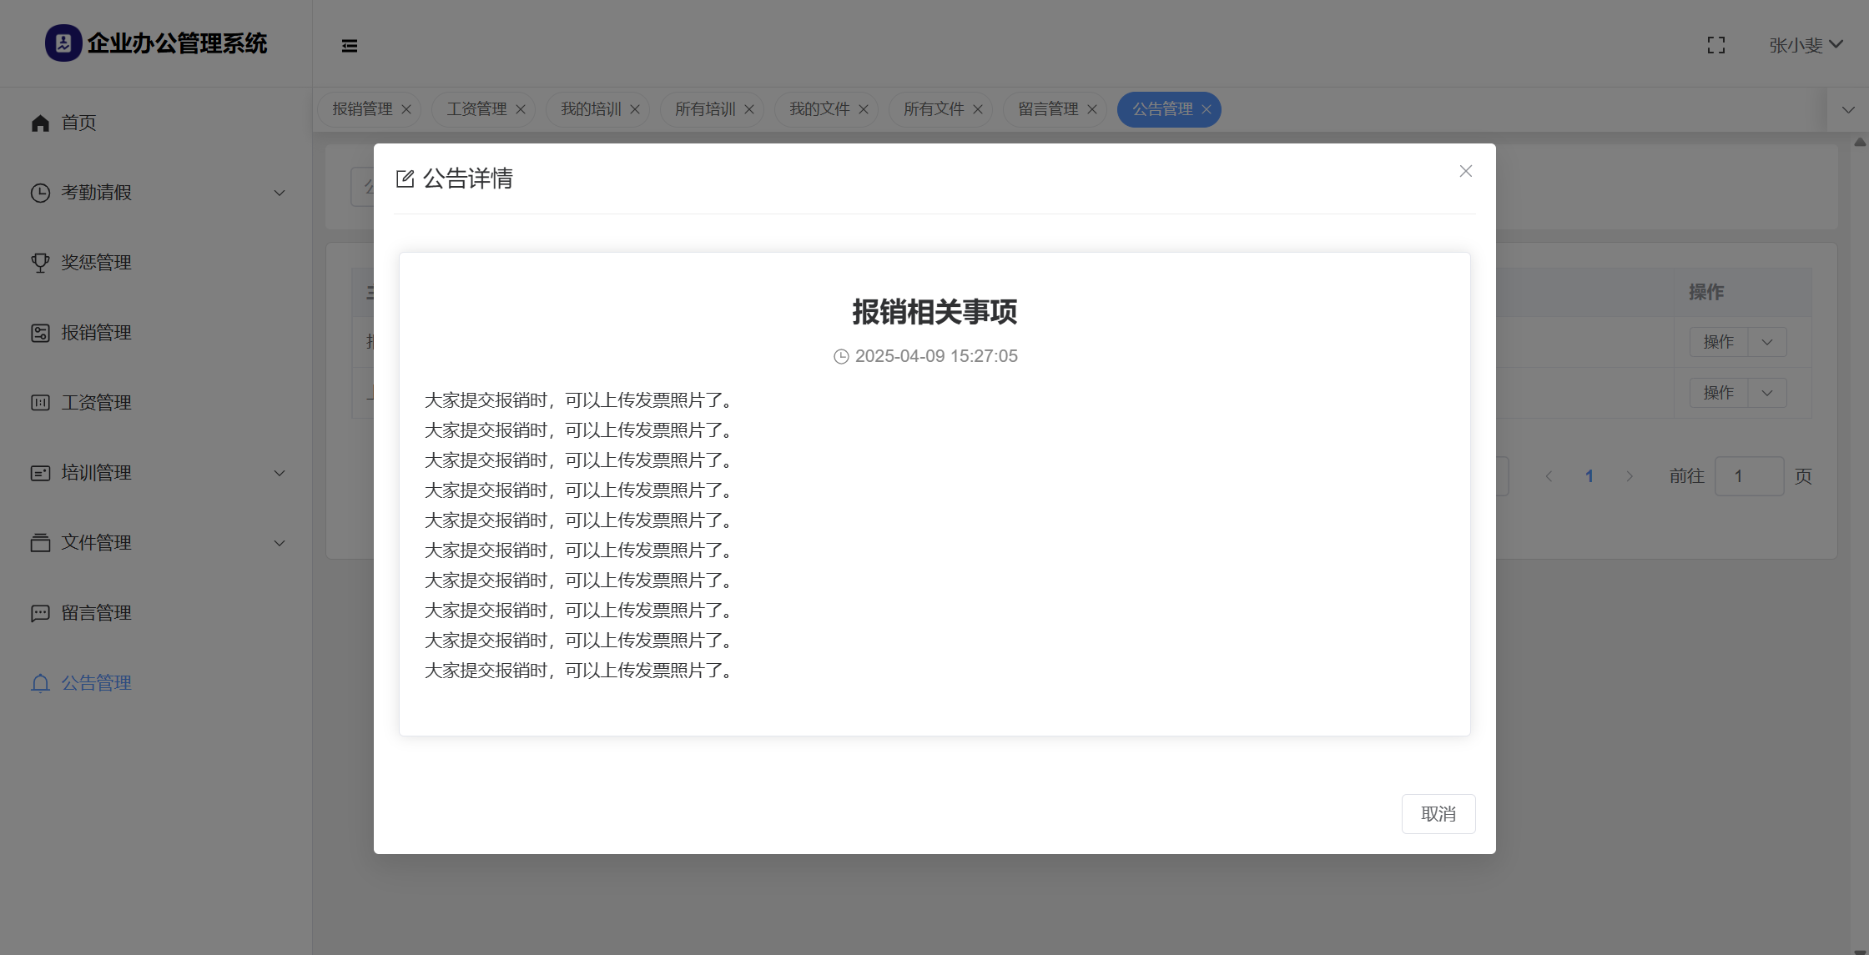Open the 张小斐 user dropdown
The image size is (1869, 955).
[1805, 45]
